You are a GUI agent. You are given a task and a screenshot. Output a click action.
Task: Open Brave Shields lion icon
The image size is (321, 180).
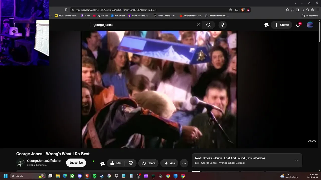243,10
